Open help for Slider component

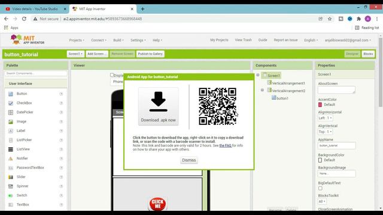click(61, 177)
